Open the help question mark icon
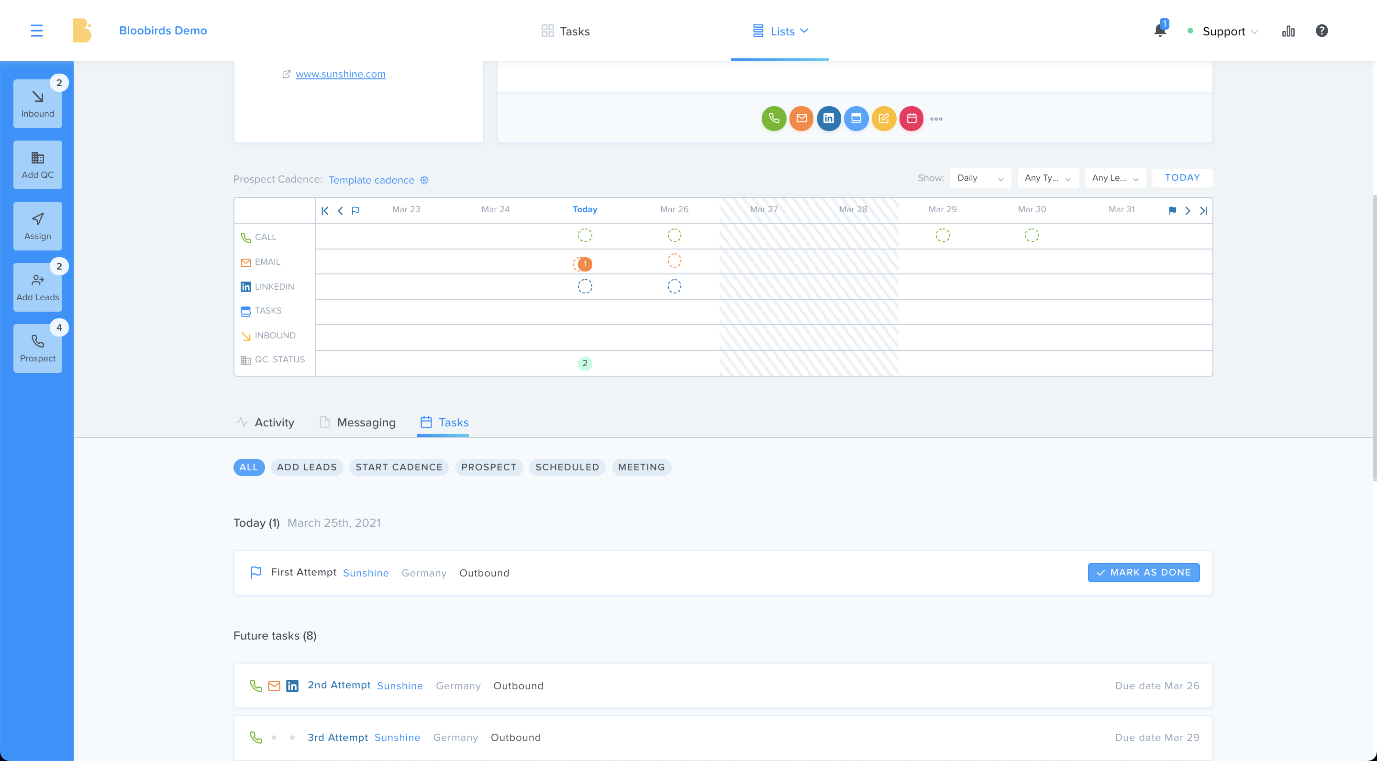Image resolution: width=1377 pixels, height=761 pixels. pyautogui.click(x=1321, y=31)
